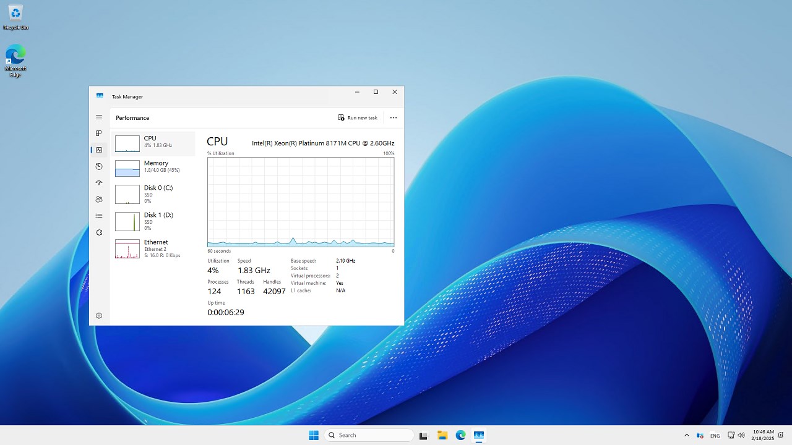Open Processes page in Task Manager sidebar
This screenshot has width=792, height=445.
pyautogui.click(x=99, y=133)
